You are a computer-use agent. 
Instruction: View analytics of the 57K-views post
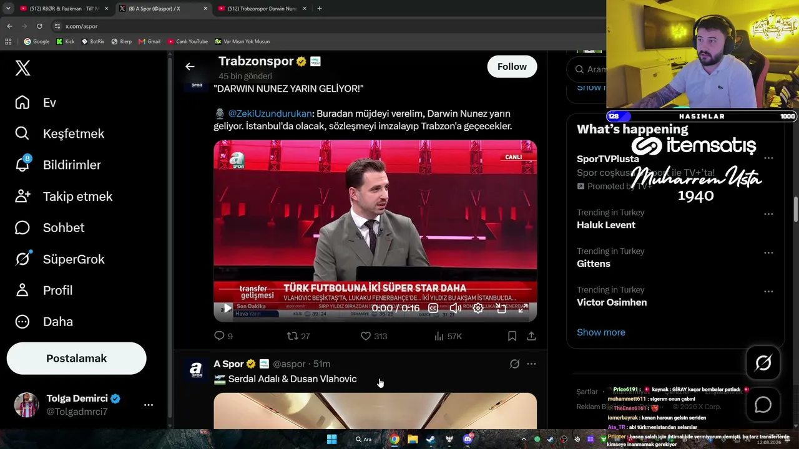click(x=448, y=336)
